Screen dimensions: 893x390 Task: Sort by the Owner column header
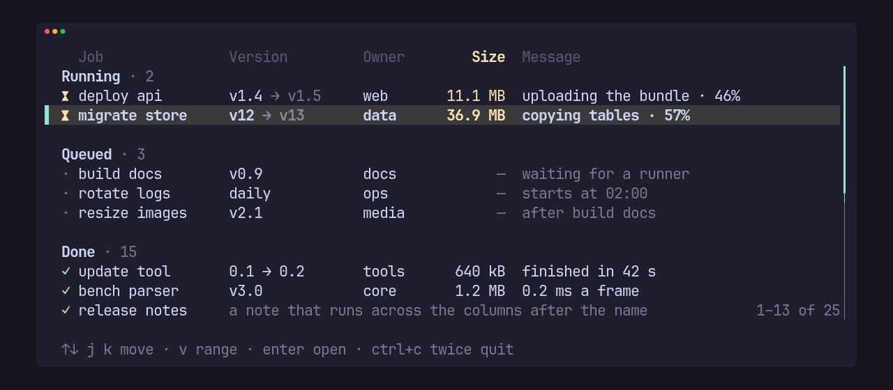[x=384, y=57]
